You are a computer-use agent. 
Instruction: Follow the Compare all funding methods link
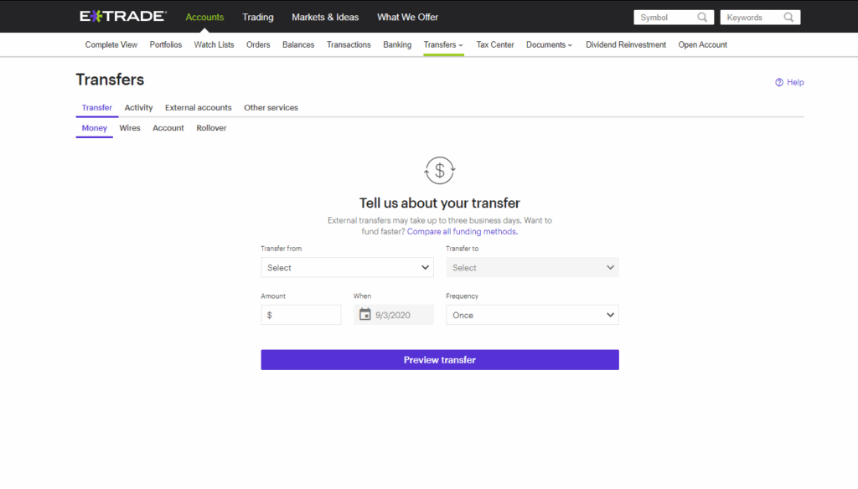(x=462, y=232)
